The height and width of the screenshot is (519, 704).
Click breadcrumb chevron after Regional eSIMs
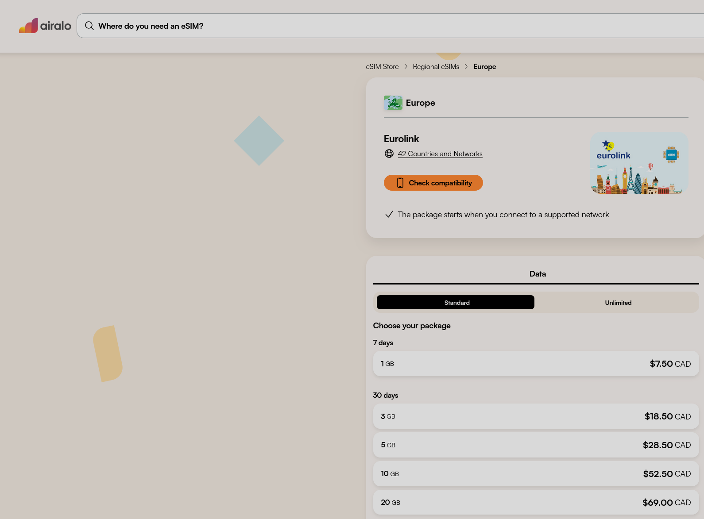(466, 66)
